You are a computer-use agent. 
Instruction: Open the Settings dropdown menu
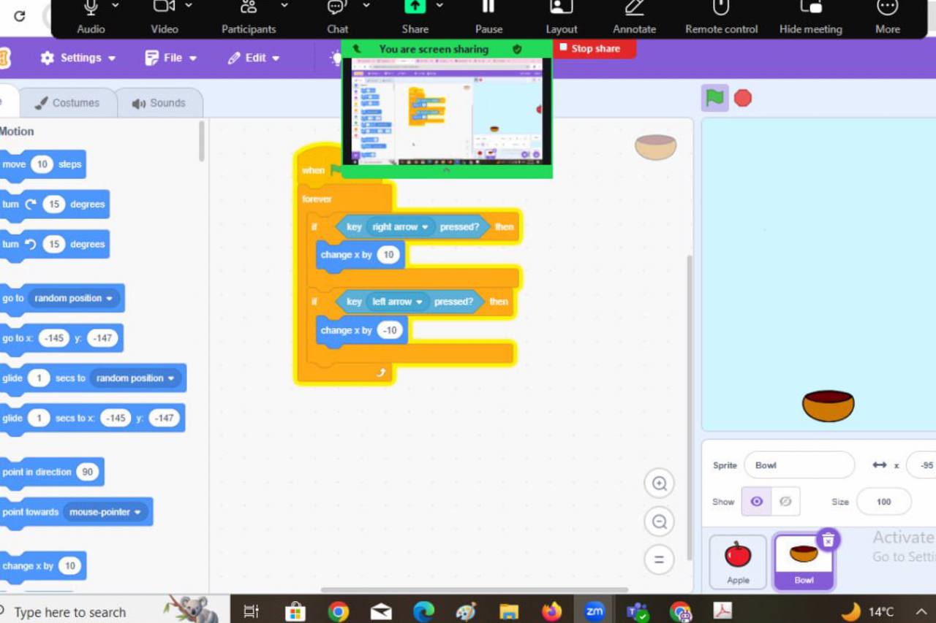click(x=79, y=58)
